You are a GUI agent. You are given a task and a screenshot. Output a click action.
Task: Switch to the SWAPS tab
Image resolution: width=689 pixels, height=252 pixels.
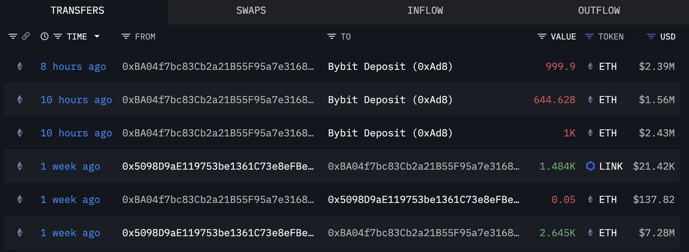[x=251, y=11]
